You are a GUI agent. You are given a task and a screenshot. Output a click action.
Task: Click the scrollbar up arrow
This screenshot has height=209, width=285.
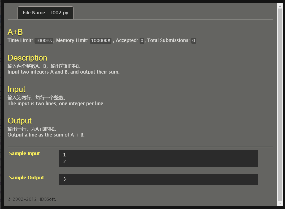pyautogui.click(x=280, y=5)
